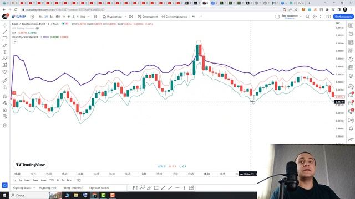This screenshot has width=355, height=199.
Task: Open the Indicators dialog
Action: coord(112,17)
